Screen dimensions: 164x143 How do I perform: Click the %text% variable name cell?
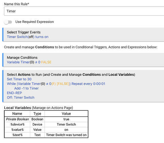coord(17,135)
